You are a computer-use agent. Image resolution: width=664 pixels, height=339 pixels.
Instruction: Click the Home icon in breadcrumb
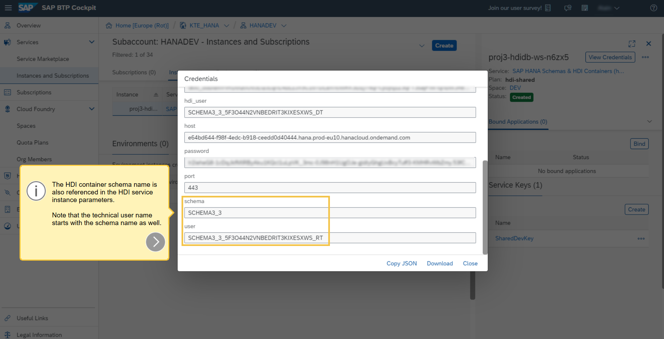click(x=109, y=25)
